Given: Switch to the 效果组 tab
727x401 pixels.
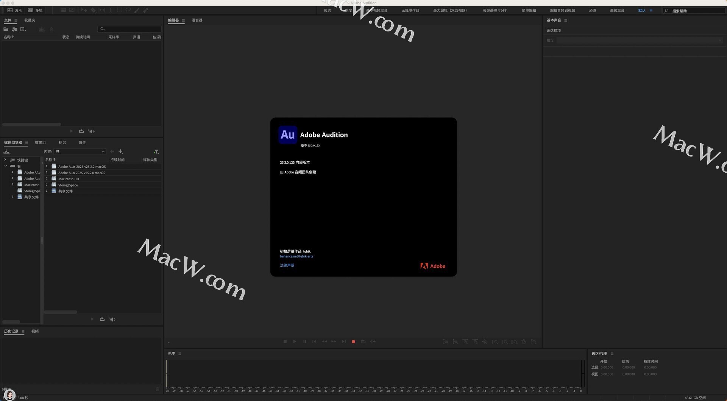Looking at the screenshot, I should tap(40, 143).
